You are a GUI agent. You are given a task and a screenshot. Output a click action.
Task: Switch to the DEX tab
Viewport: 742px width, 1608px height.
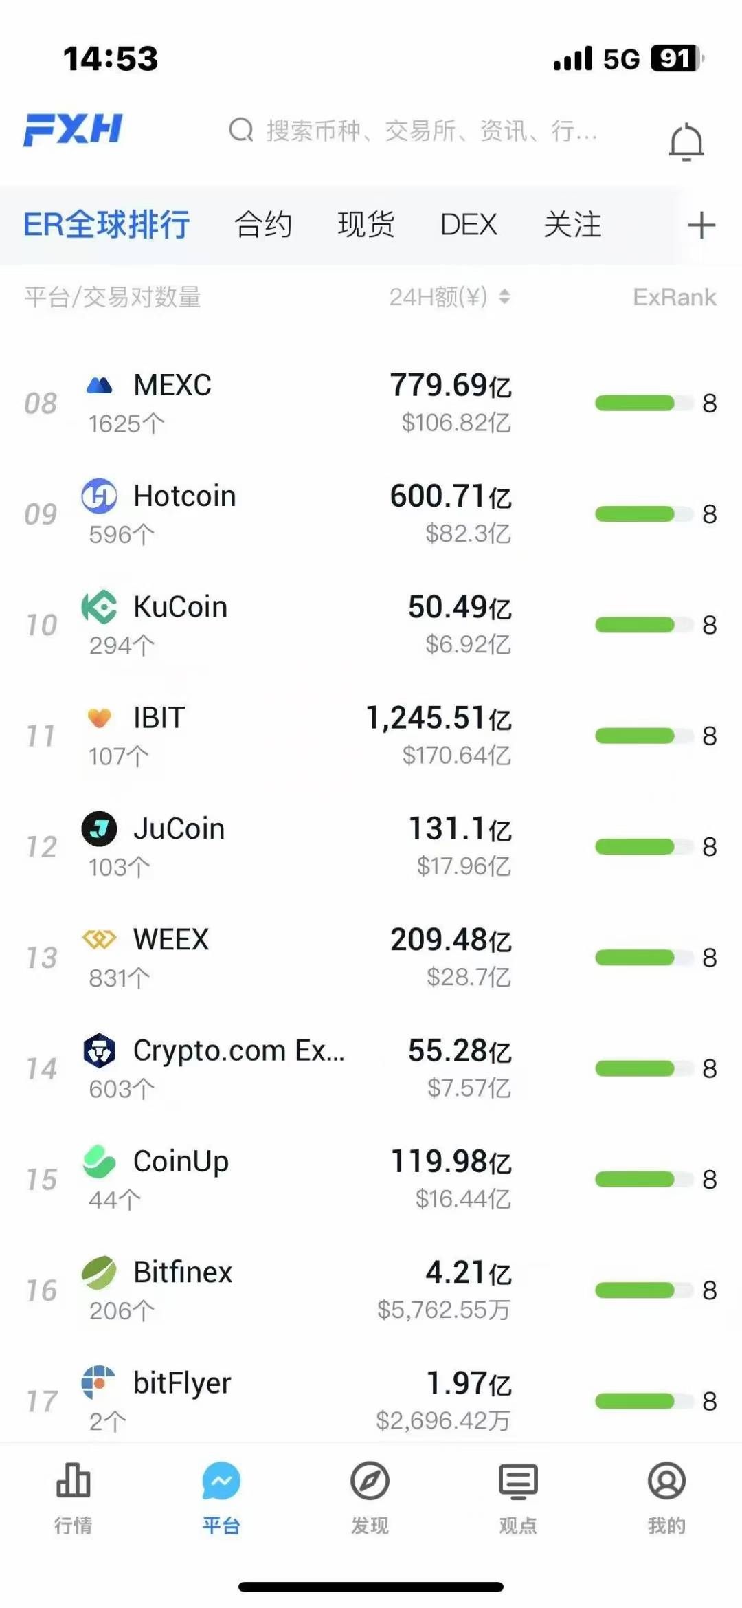[x=469, y=225]
